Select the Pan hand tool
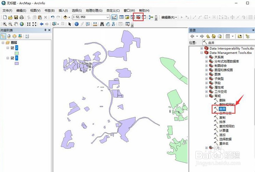This screenshot has height=172, width=255. [x=16, y=24]
